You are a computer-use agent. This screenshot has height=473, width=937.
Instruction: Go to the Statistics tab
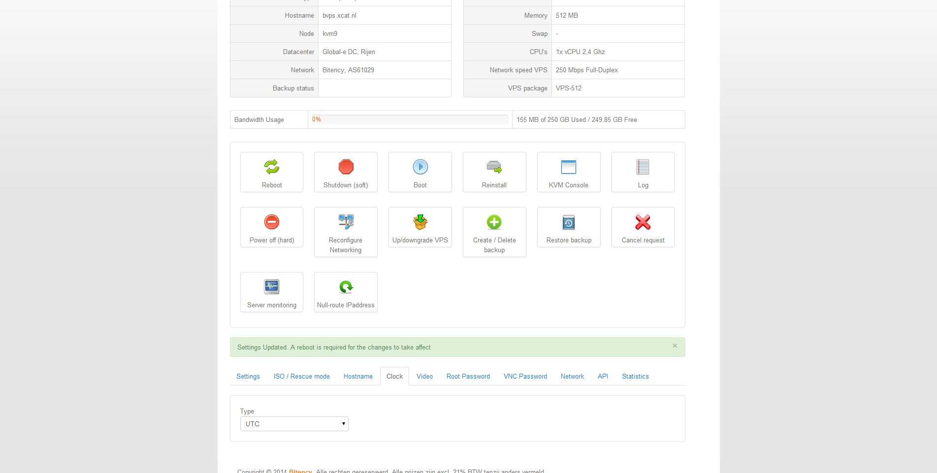point(635,377)
